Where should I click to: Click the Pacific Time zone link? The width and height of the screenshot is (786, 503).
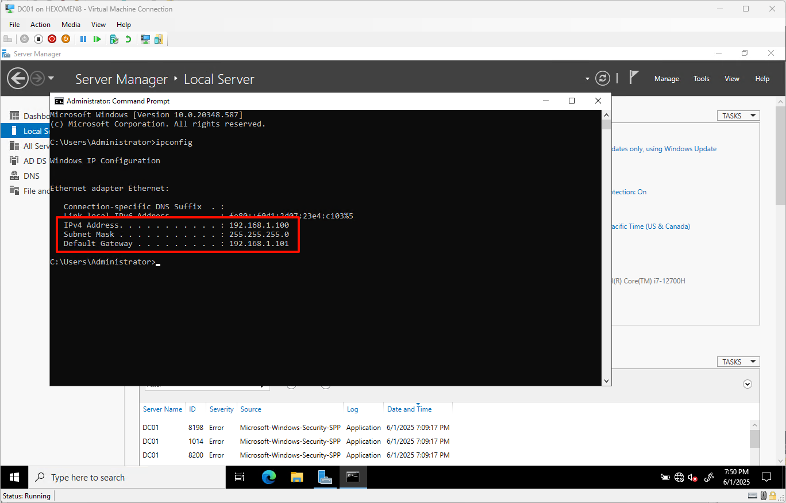click(x=651, y=226)
